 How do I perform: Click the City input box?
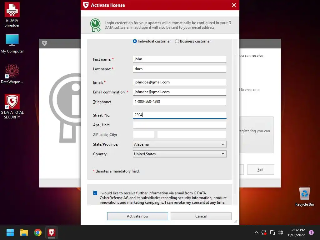(x=192, y=134)
